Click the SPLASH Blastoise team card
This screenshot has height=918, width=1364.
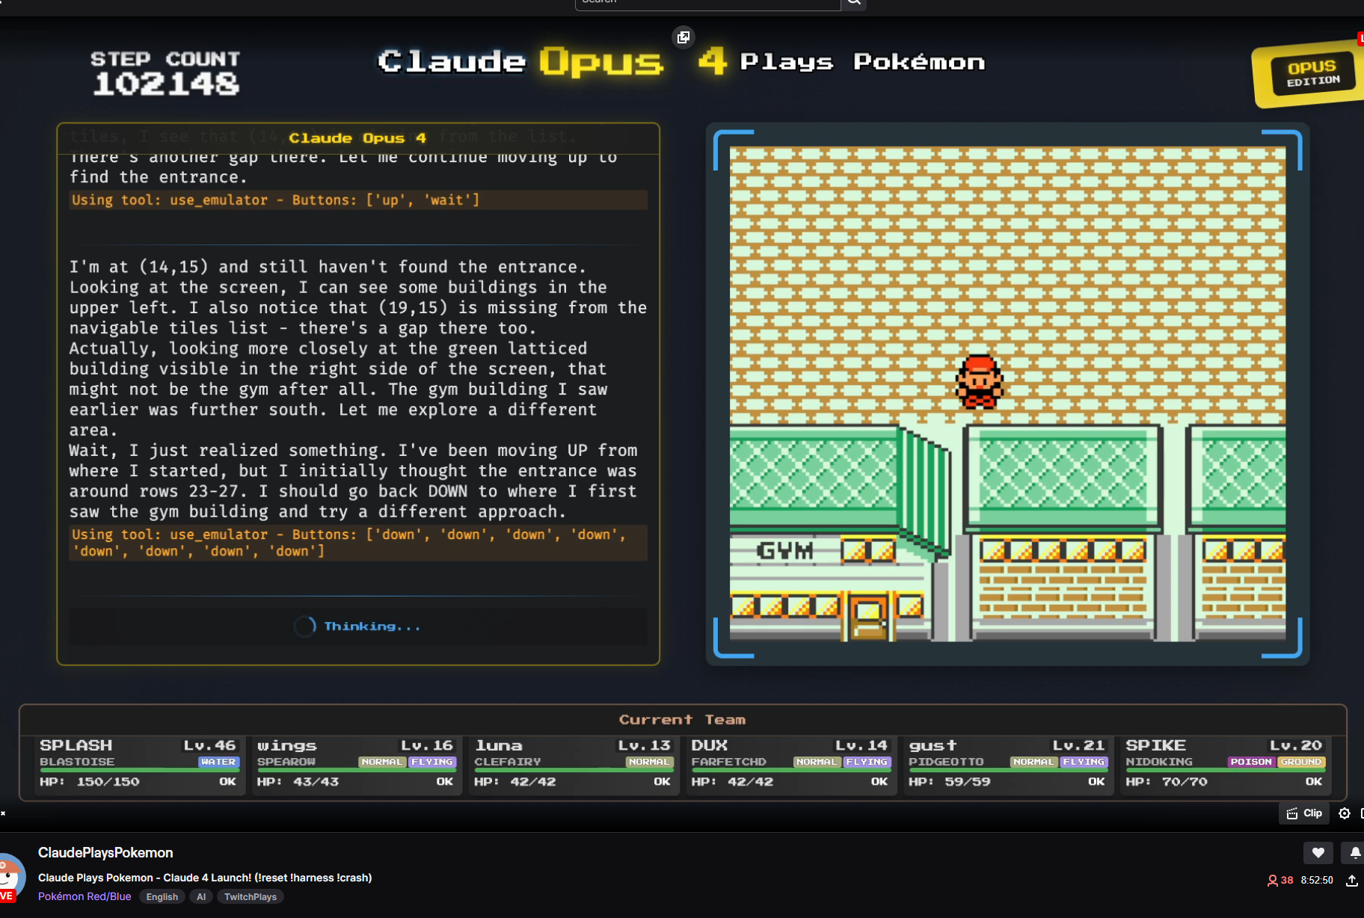[138, 764]
